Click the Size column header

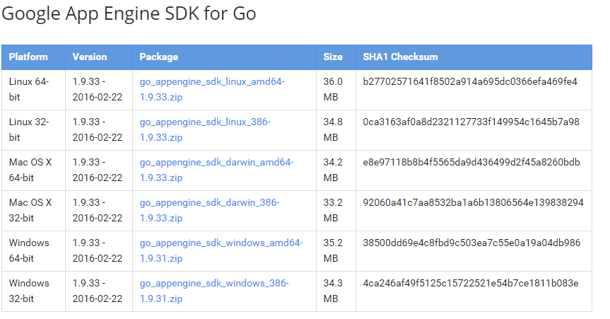[x=333, y=57]
